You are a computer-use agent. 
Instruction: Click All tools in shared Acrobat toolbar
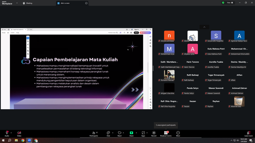4,33
